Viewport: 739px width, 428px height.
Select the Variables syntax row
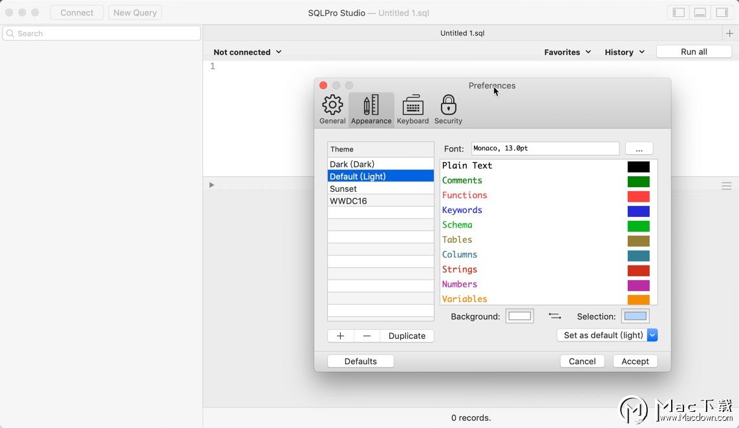click(x=548, y=299)
